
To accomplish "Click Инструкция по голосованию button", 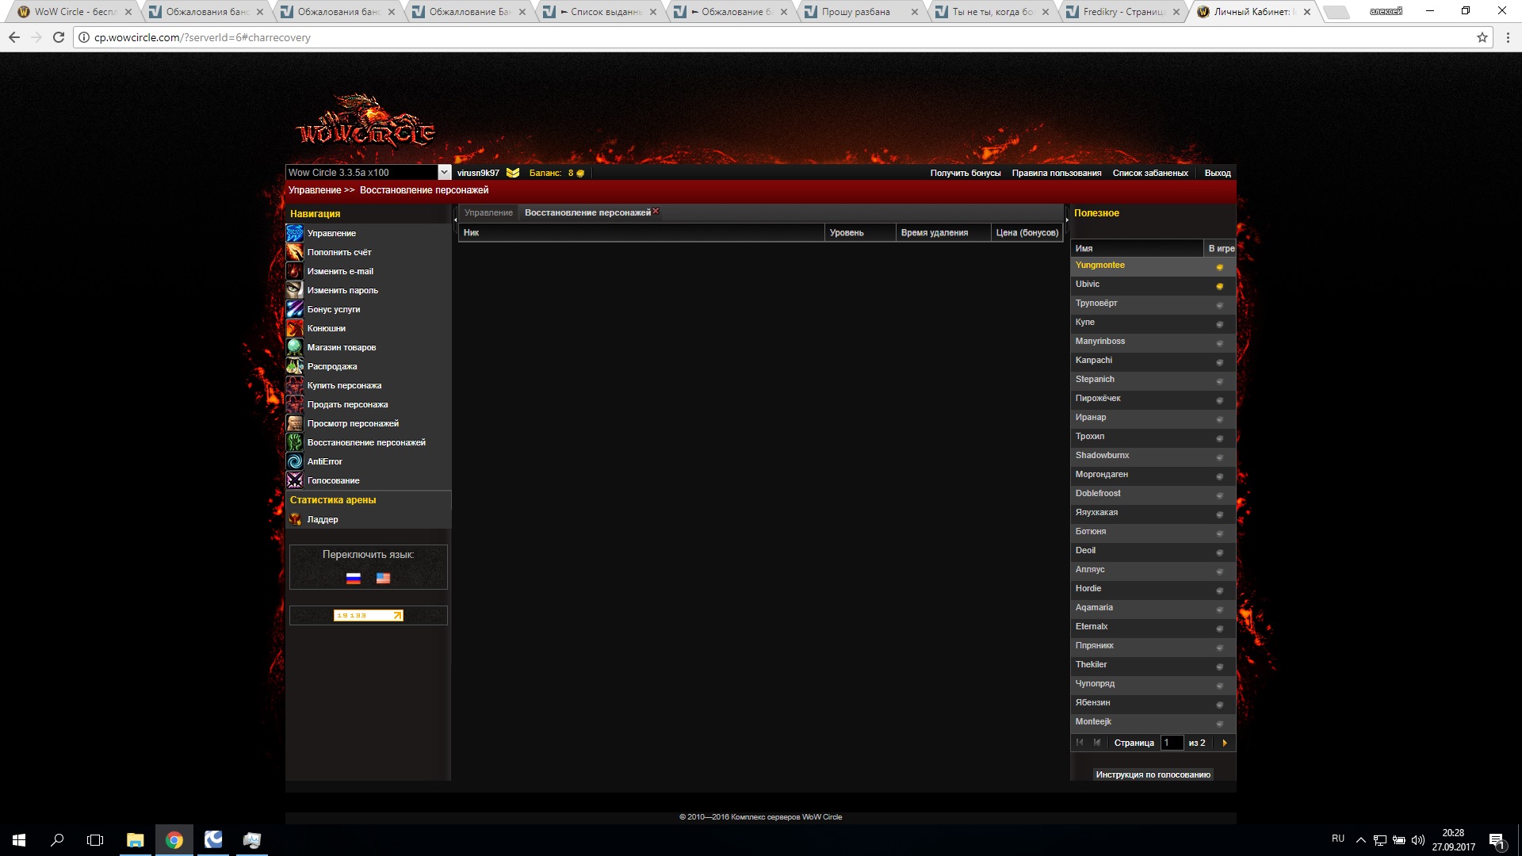I will [x=1153, y=774].
